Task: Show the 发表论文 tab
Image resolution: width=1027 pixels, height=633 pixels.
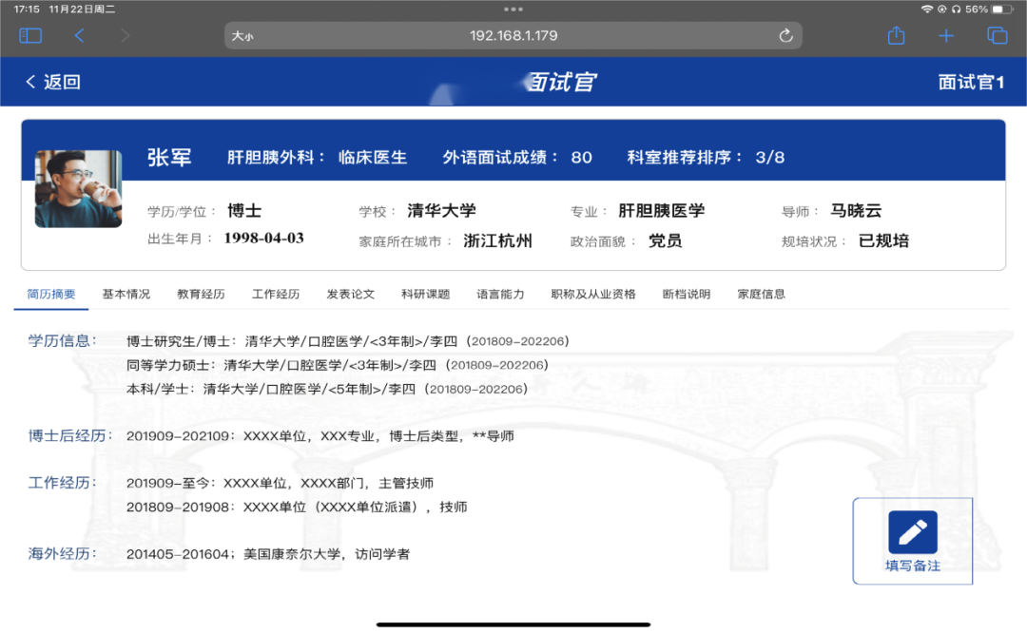Action: (351, 295)
